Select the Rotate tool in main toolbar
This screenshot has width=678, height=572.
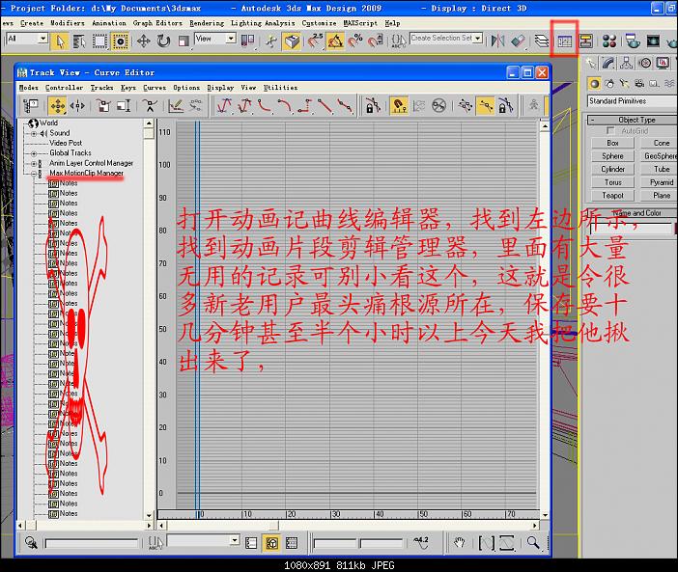164,41
